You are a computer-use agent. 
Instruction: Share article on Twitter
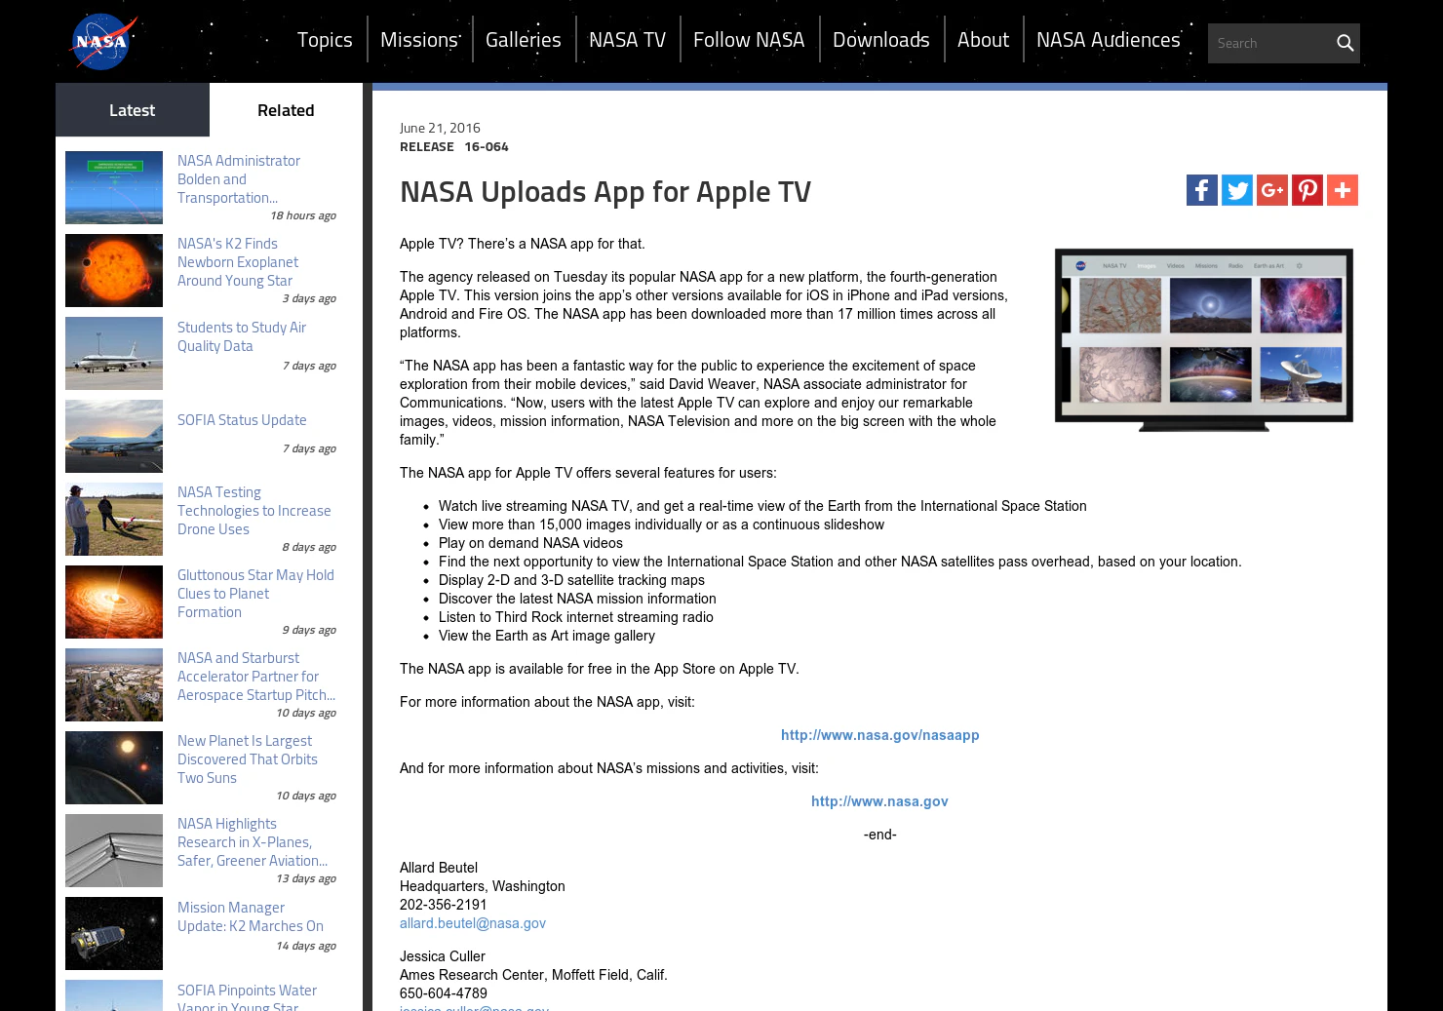point(1237,190)
